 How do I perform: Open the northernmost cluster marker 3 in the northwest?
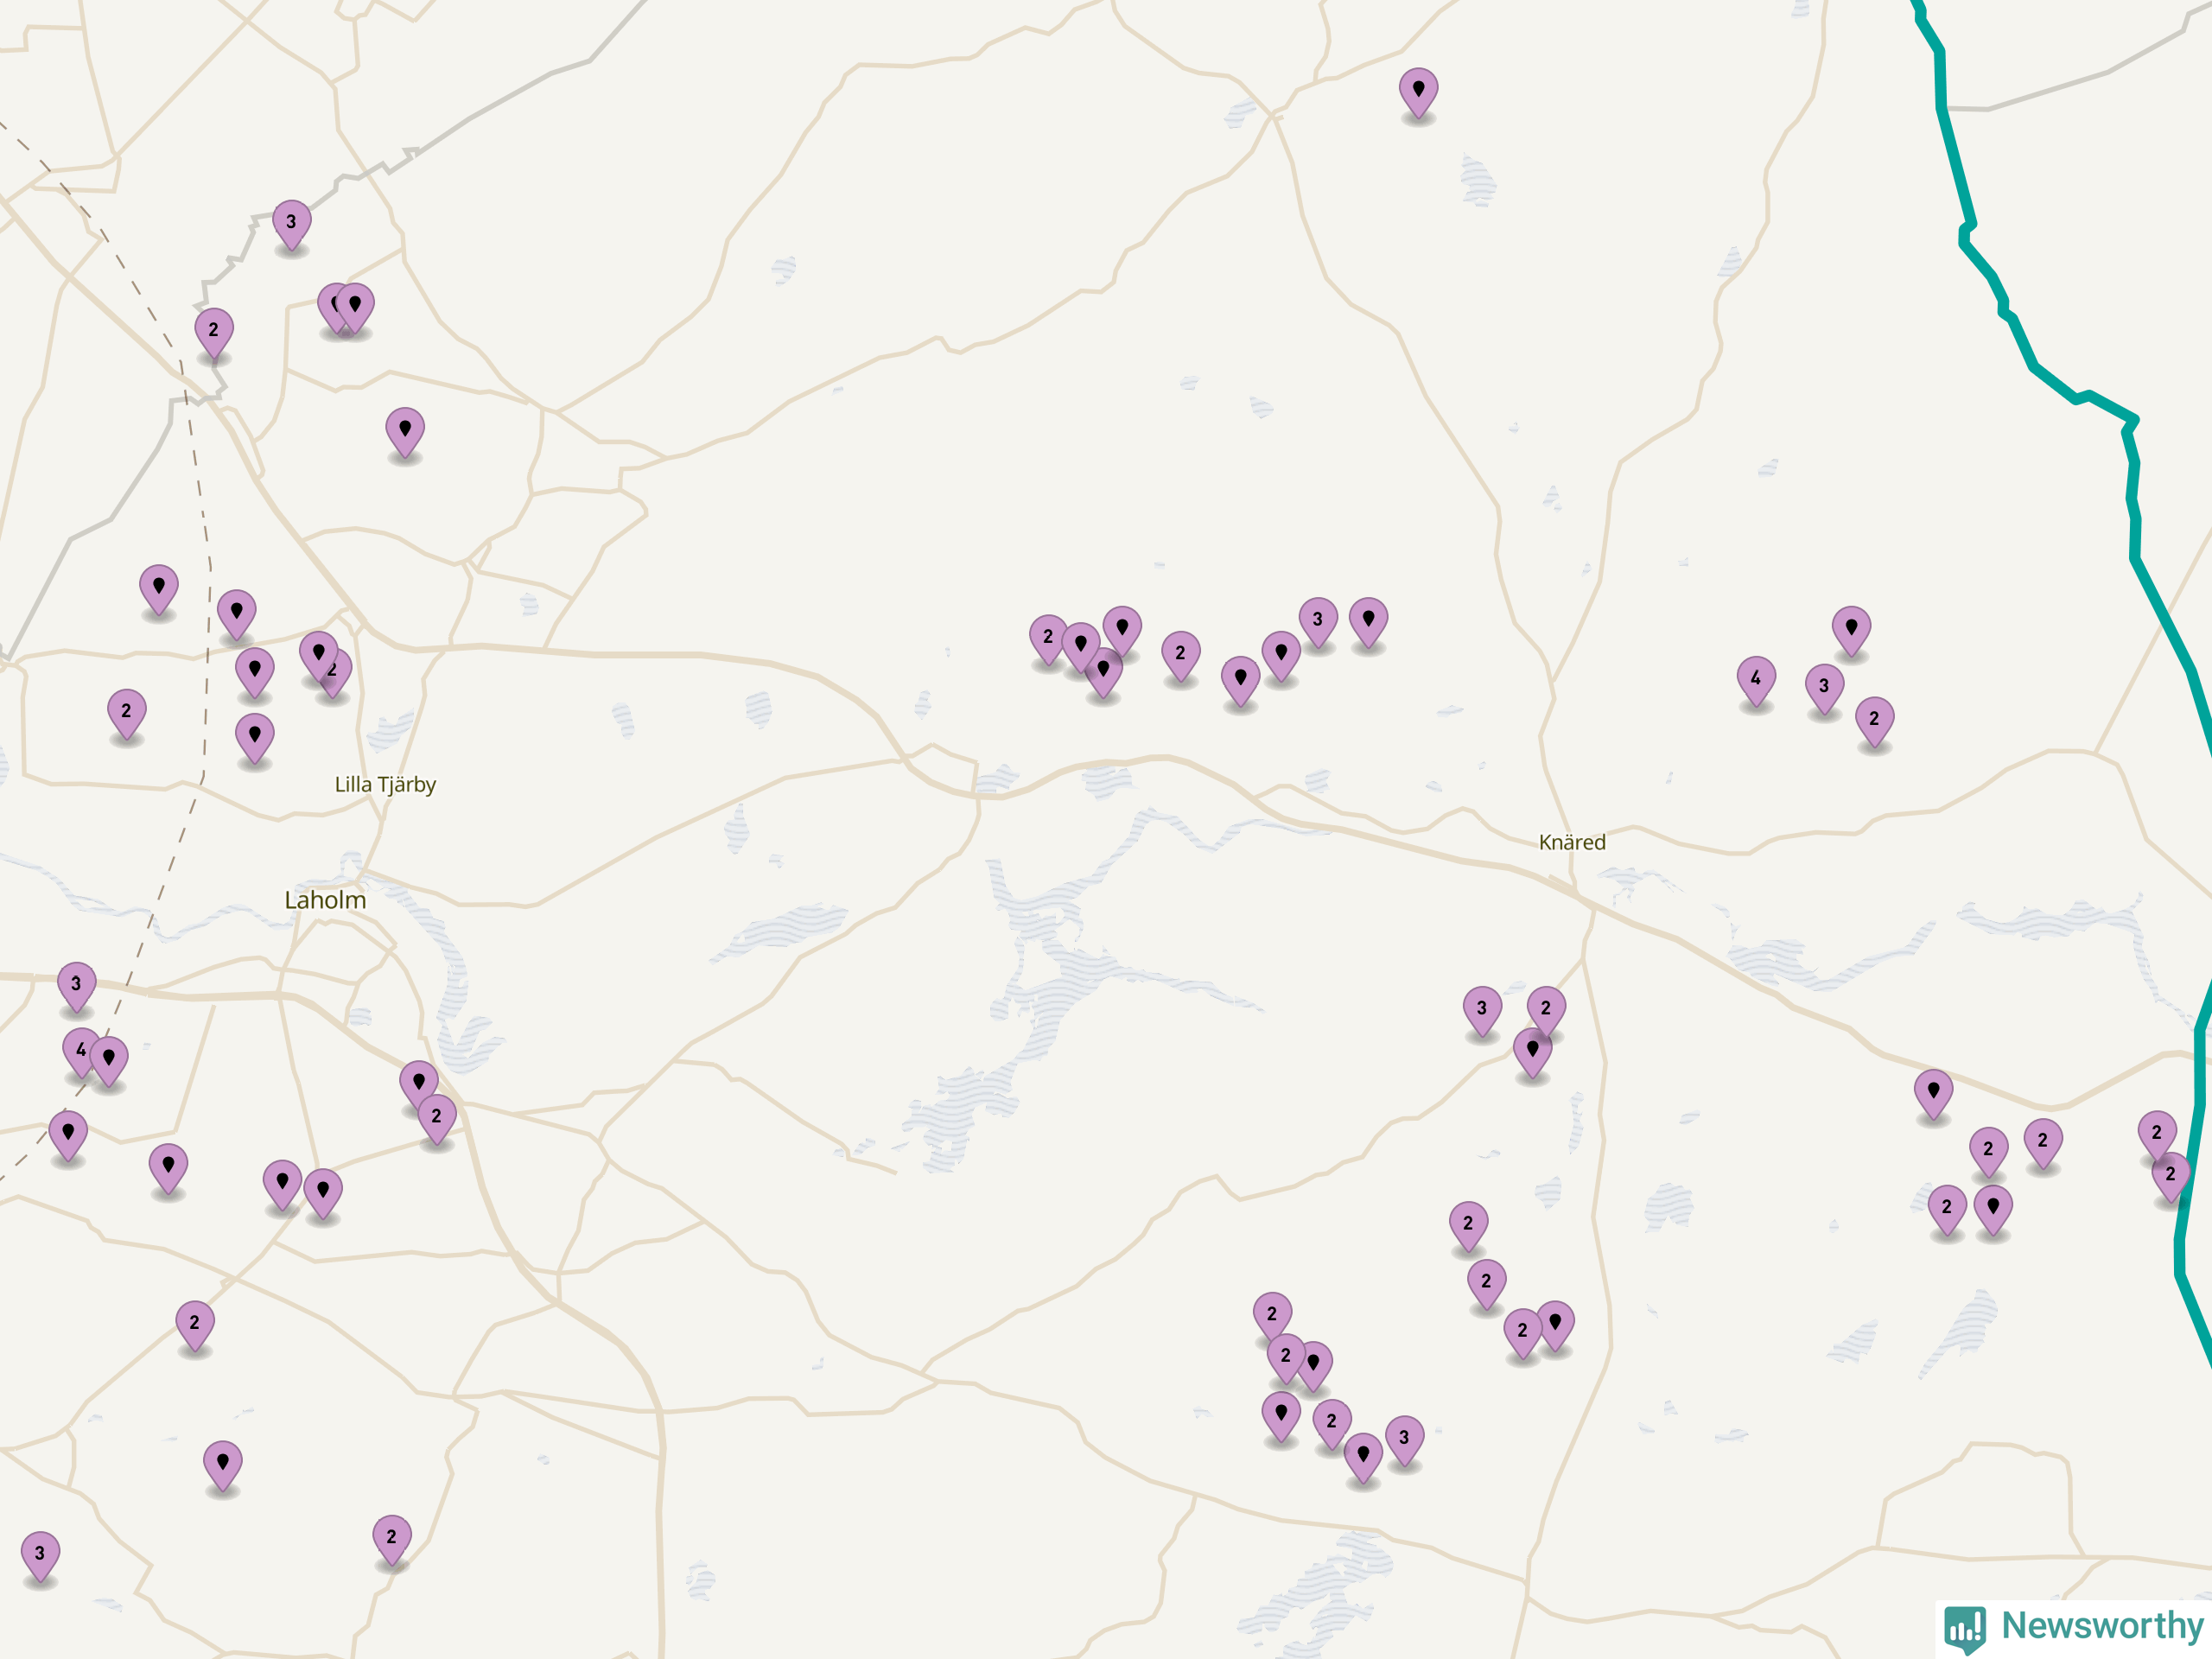[x=291, y=225]
